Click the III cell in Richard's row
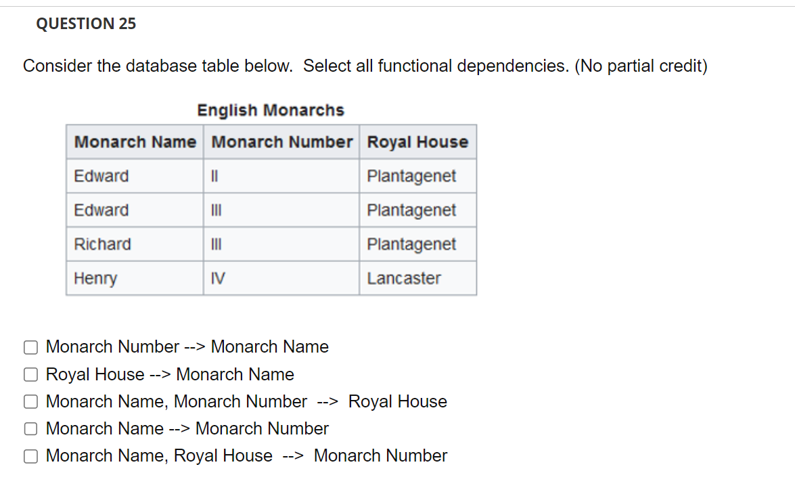 pyautogui.click(x=217, y=244)
